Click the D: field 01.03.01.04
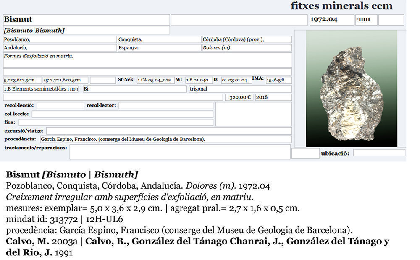This screenshot has height=260, width=420. coord(236,80)
